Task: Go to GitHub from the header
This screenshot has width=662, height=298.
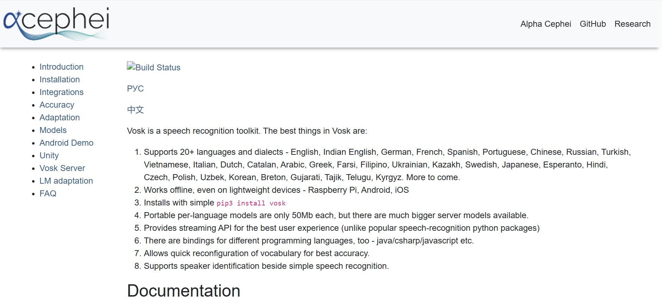Action: (593, 24)
